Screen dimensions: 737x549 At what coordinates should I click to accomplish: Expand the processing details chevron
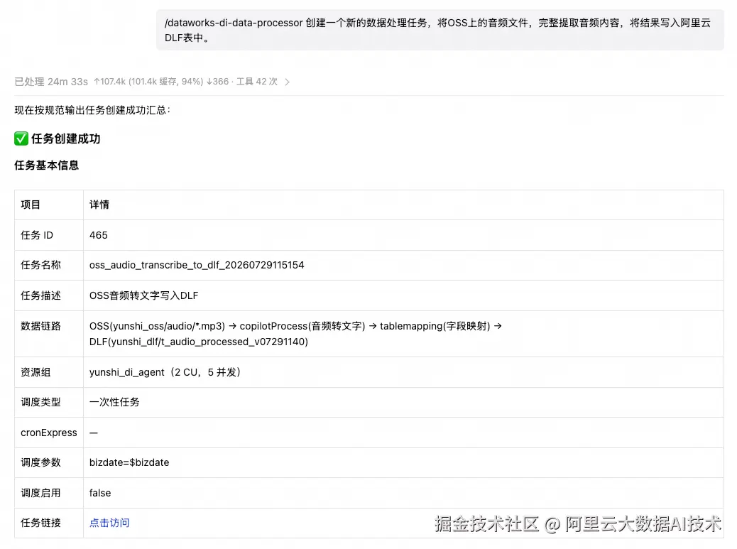pyautogui.click(x=287, y=82)
